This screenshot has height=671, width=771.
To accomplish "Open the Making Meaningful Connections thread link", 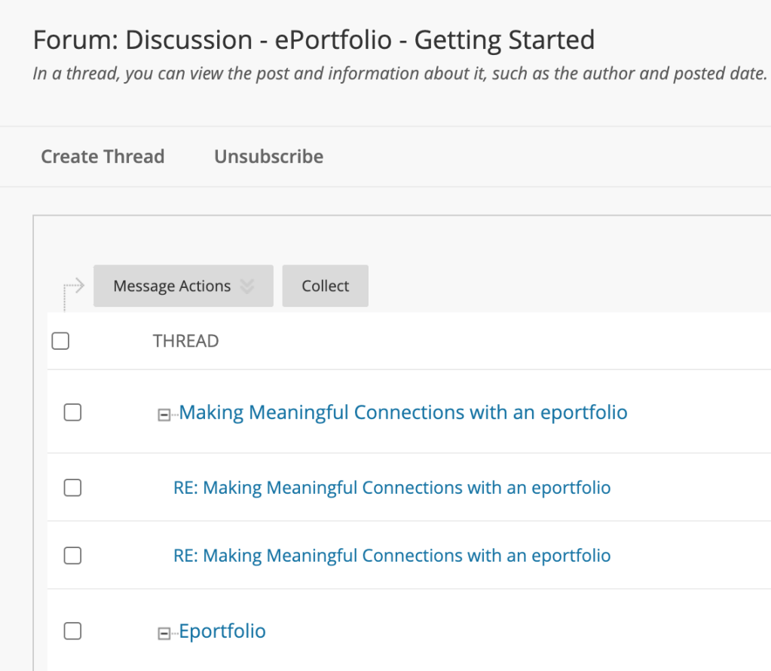I will (403, 412).
